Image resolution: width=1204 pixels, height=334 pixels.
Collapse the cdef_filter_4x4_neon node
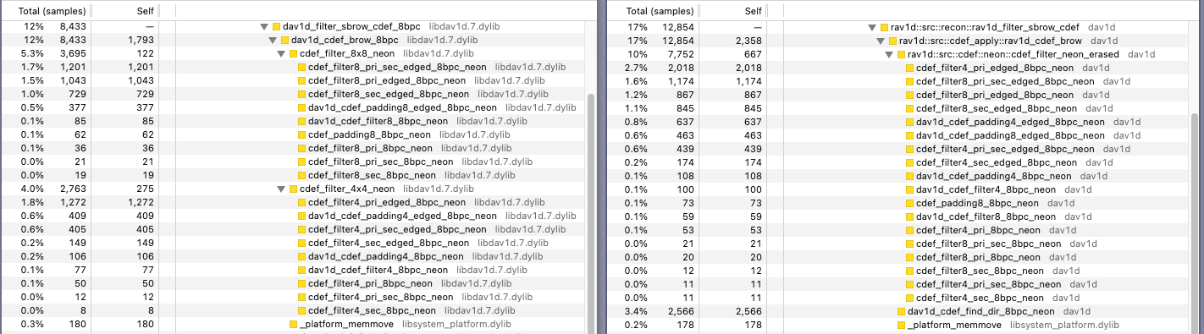[282, 189]
